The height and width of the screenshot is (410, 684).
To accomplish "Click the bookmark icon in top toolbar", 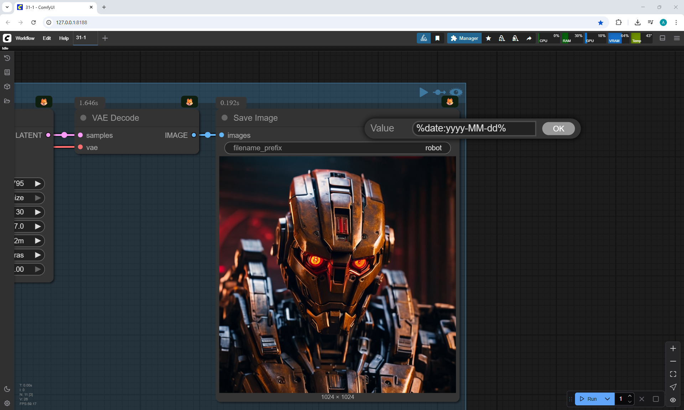I will pos(437,38).
